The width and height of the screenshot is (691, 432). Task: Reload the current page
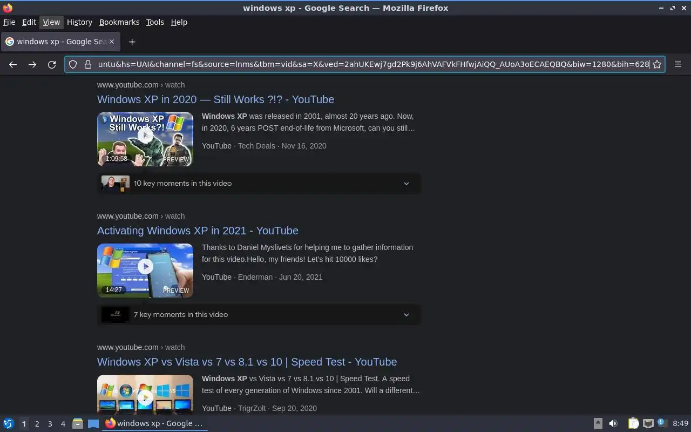pyautogui.click(x=52, y=64)
